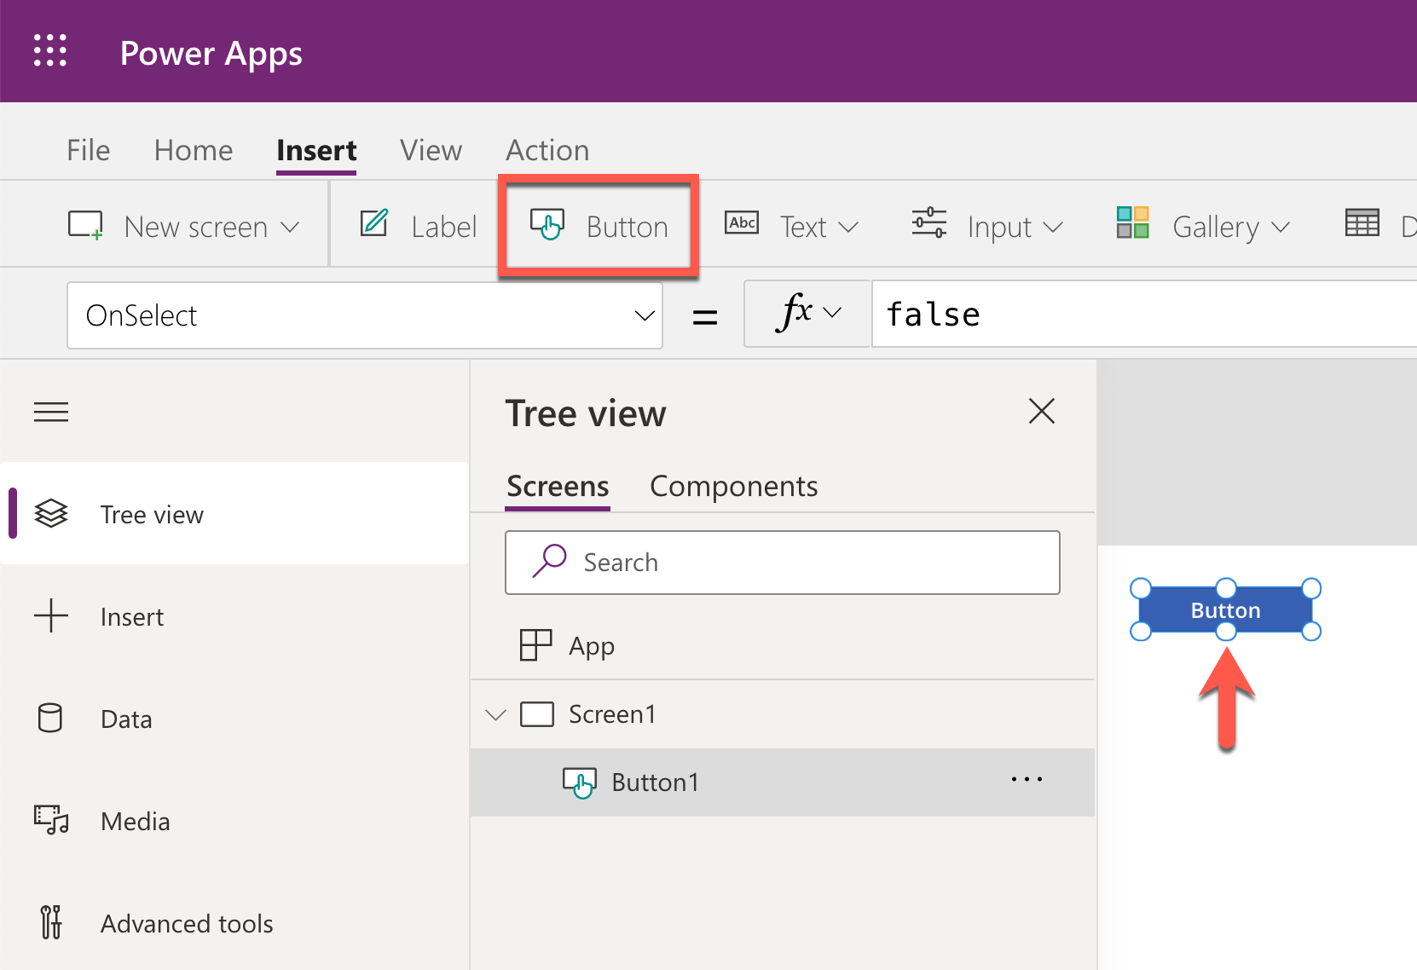
Task: Switch to the Components tab
Action: pyautogui.click(x=733, y=487)
